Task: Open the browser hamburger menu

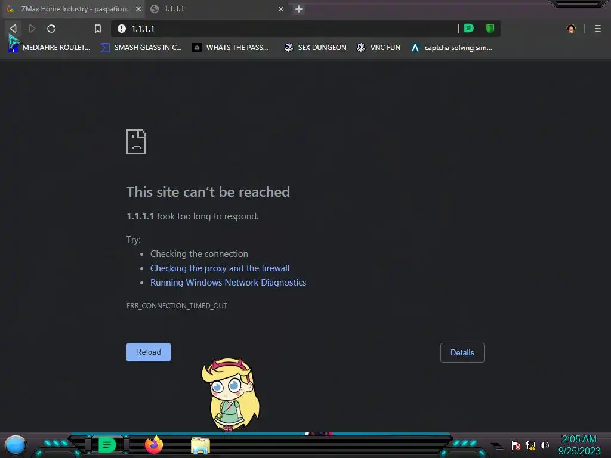Action: pos(598,29)
